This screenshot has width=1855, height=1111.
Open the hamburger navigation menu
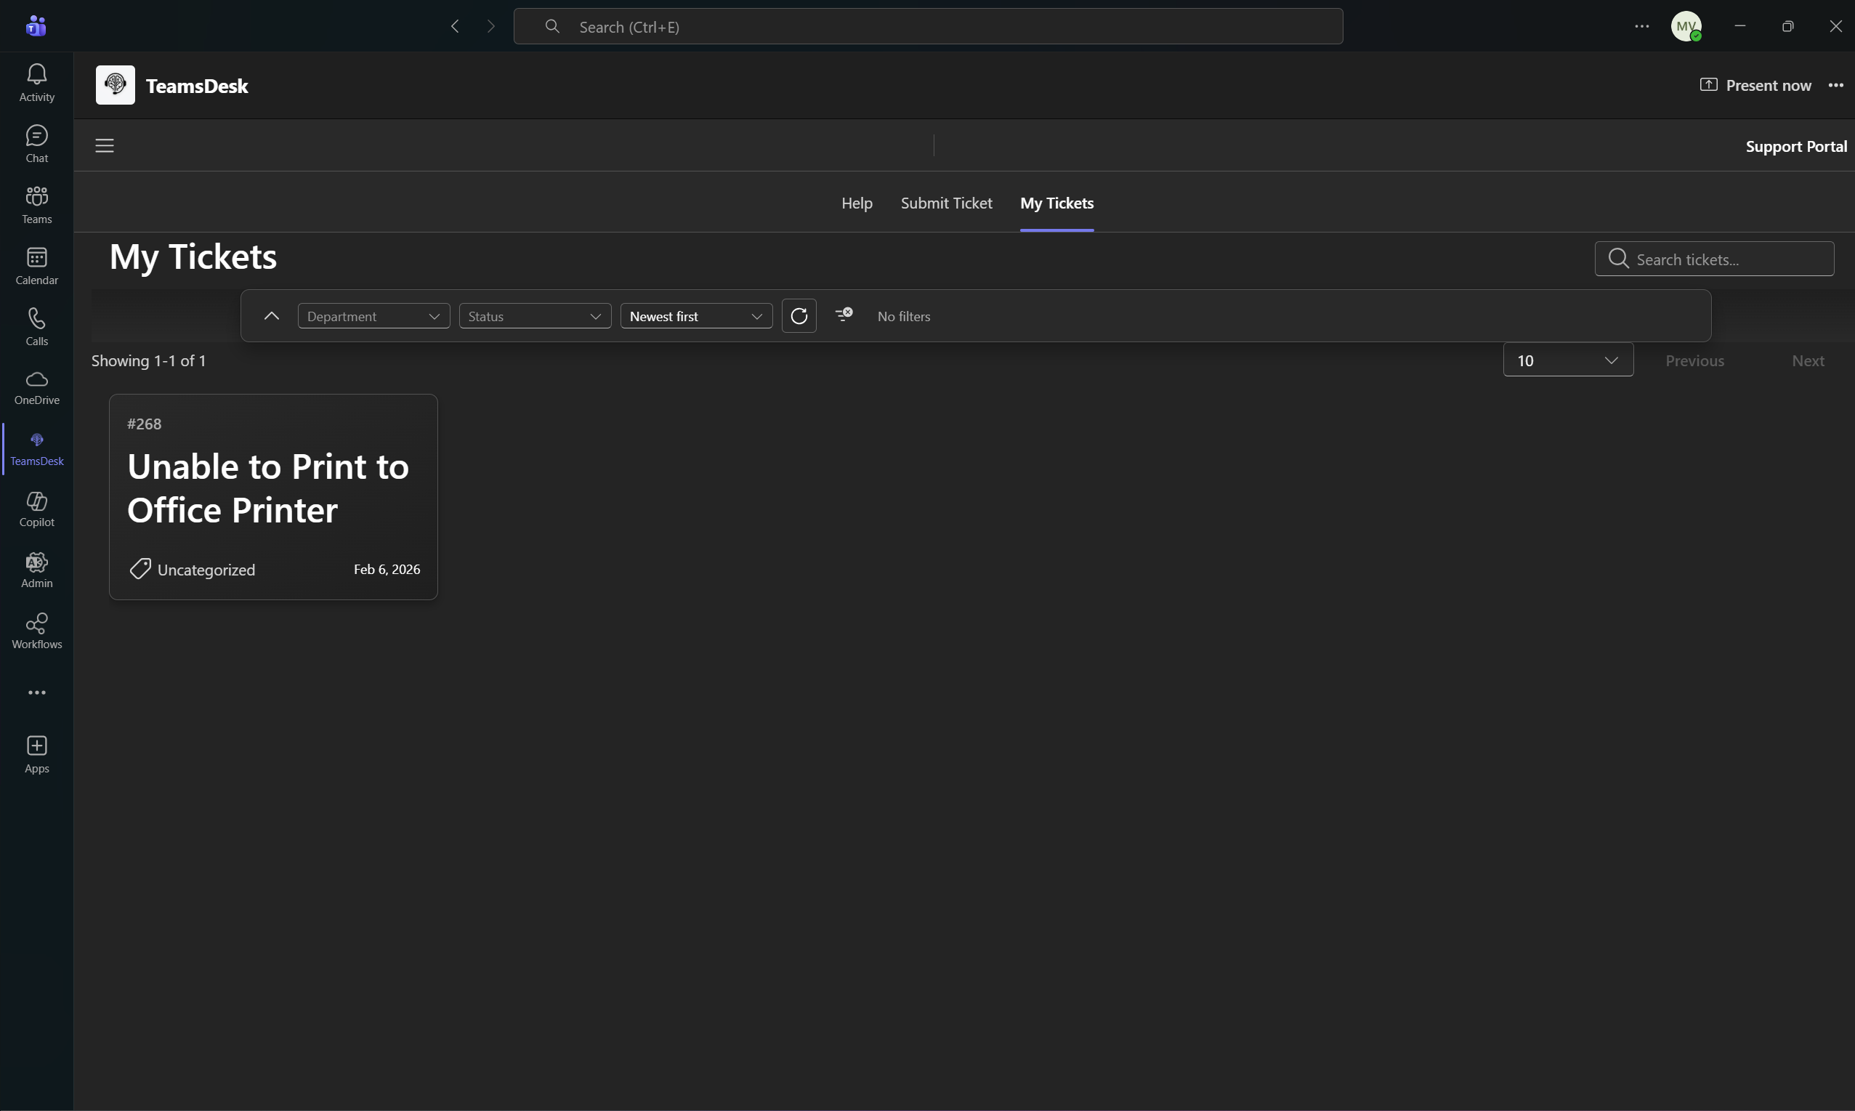(104, 145)
